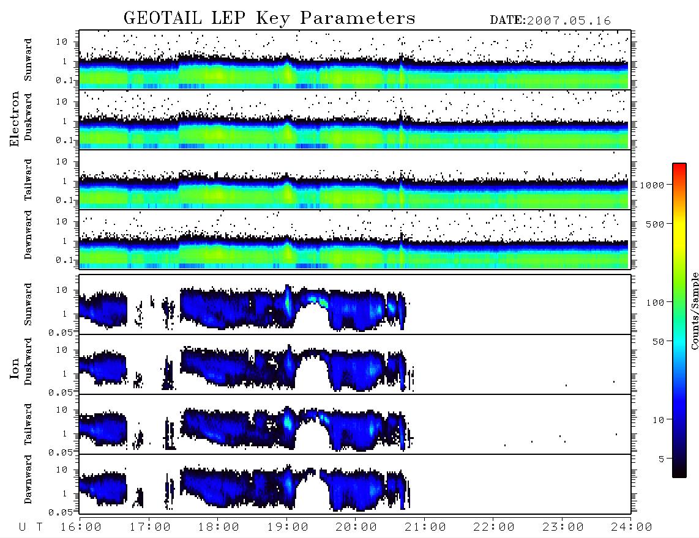699x538 pixels.
Task: Select the Electron Dawnward panel label
Action: [28, 235]
